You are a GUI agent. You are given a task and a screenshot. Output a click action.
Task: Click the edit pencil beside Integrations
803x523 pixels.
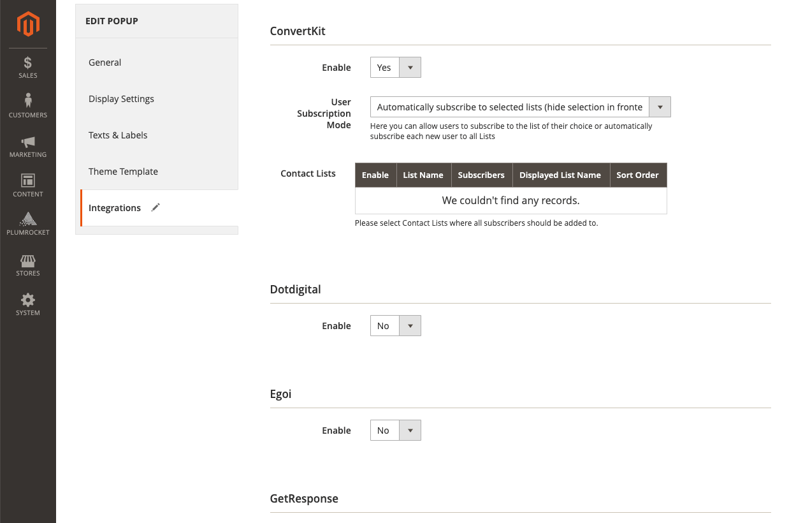(155, 207)
